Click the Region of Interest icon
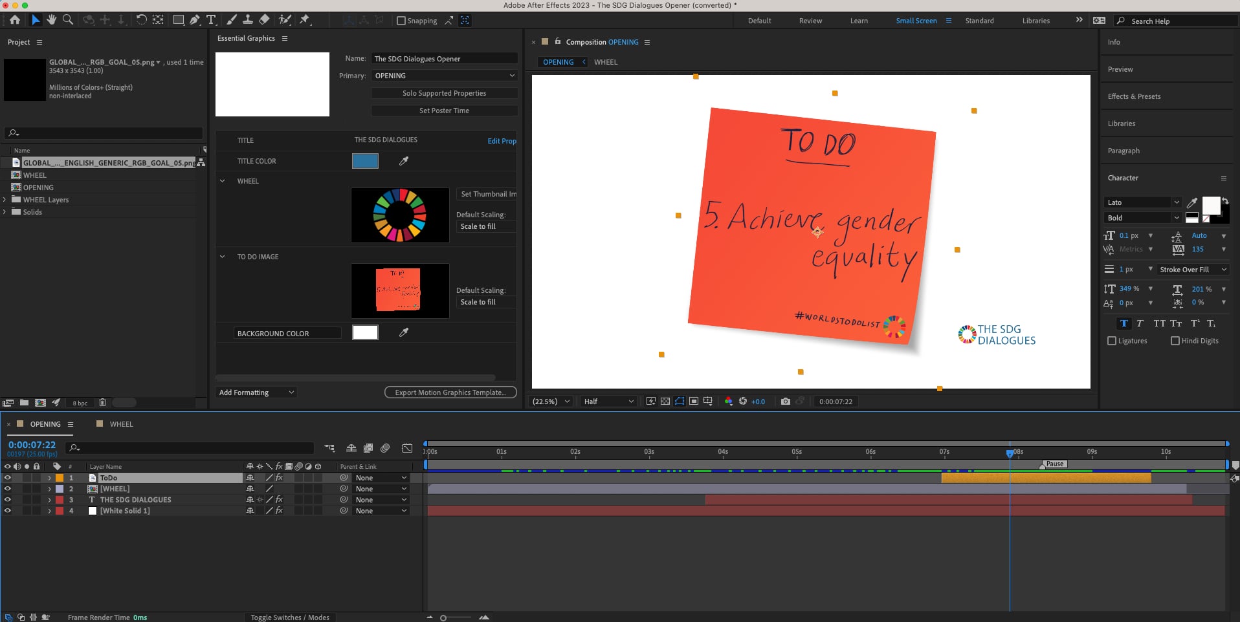Screen dimensions: 1240x622 click(x=694, y=402)
